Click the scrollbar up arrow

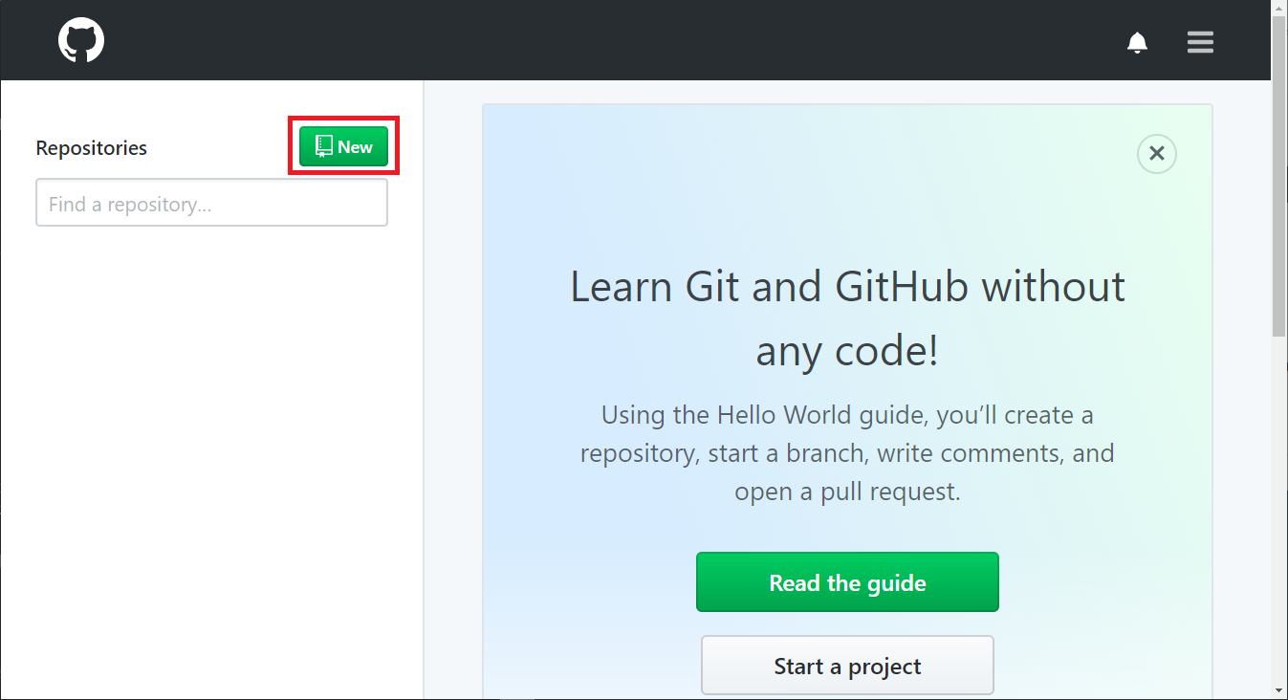pos(1279,9)
